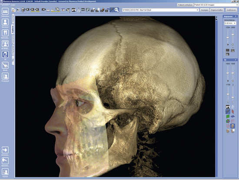
Task: Click the bottom-left skull icon in 3D panel
Action: coord(228,131)
